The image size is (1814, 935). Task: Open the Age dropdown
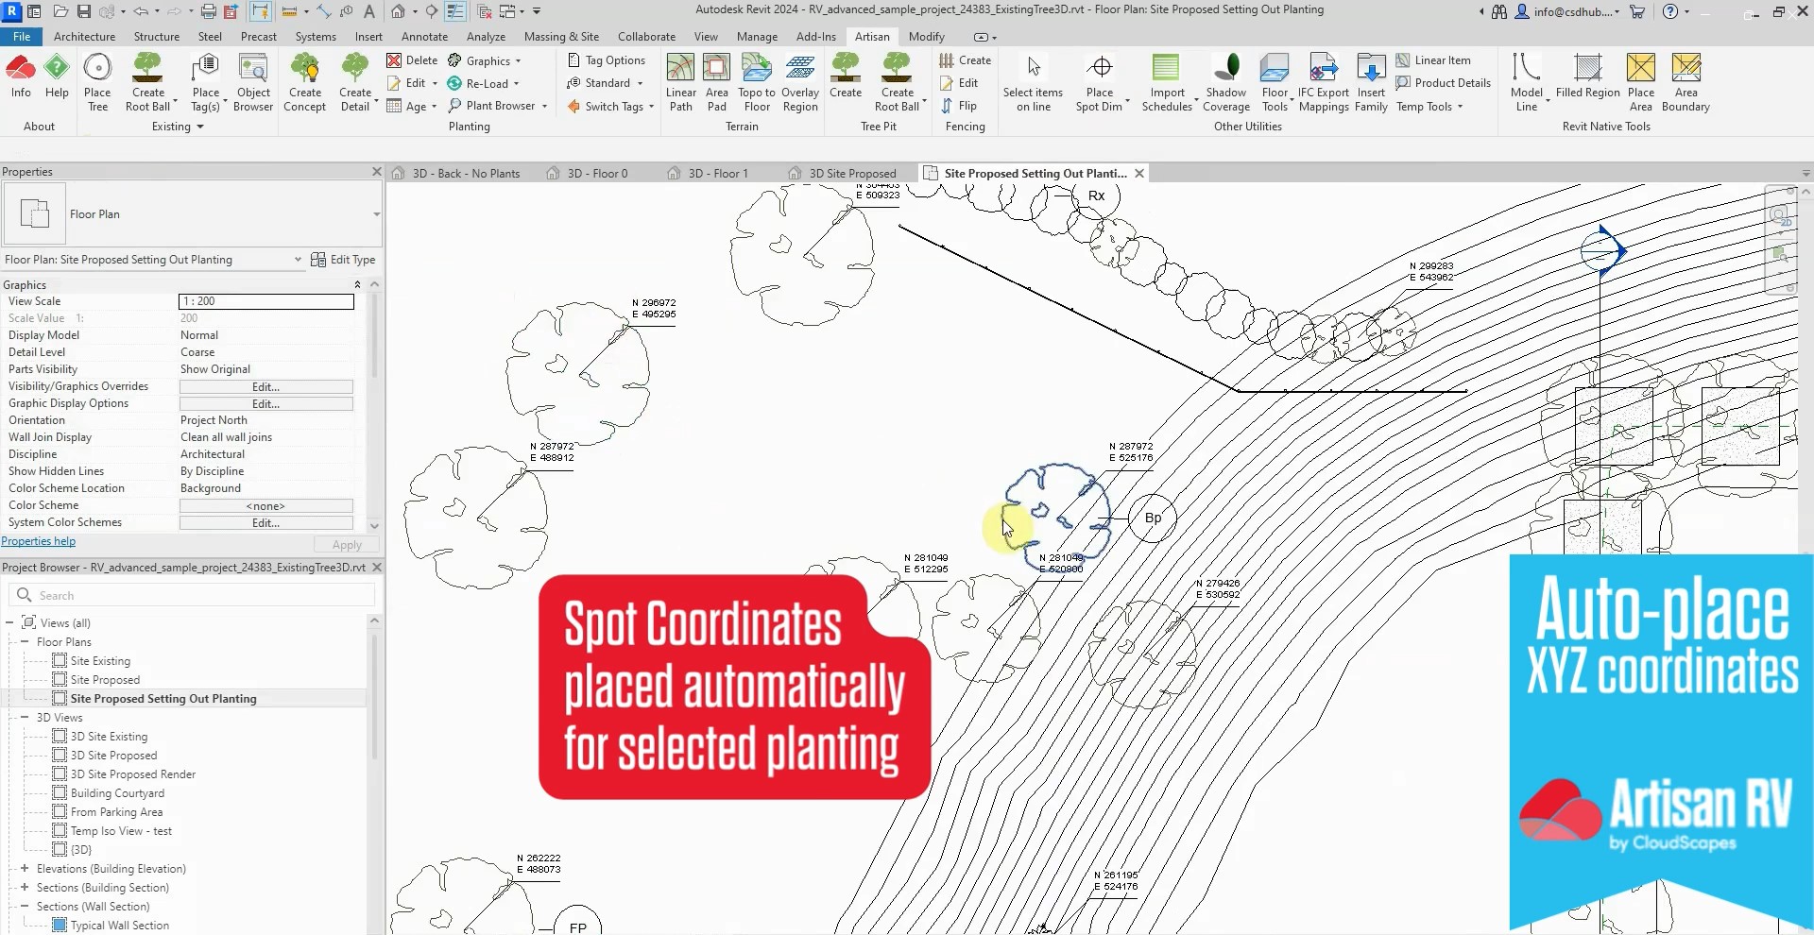pyautogui.click(x=412, y=107)
